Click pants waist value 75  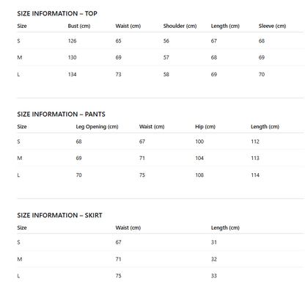142,175
